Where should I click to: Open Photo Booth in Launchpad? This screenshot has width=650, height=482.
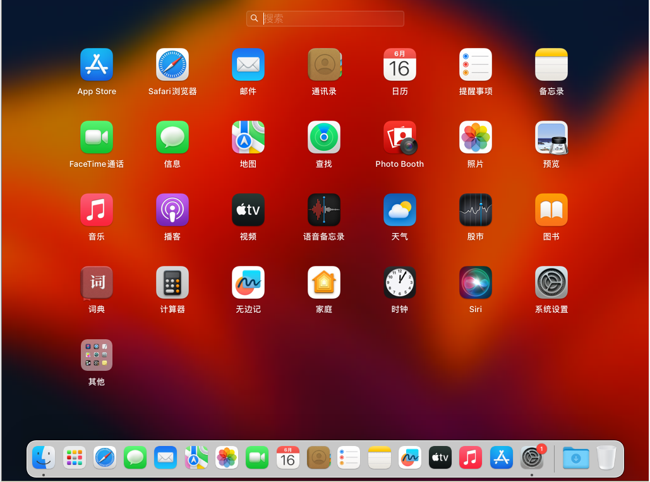tap(400, 137)
